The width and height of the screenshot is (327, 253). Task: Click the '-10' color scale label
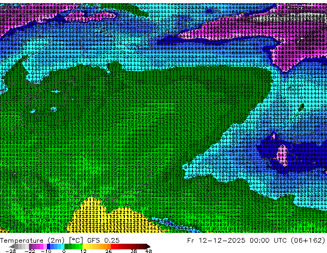(x=46, y=251)
